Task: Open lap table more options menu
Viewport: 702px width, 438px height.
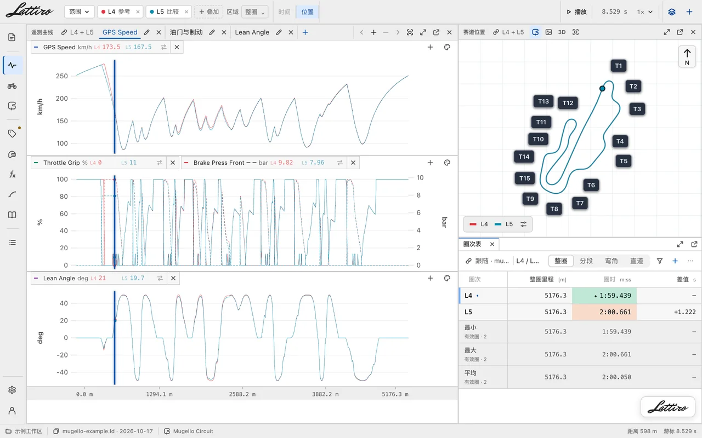Action: 690,261
